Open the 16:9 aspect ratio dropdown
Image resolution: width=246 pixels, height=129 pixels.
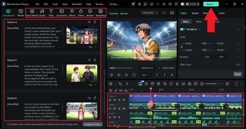(146, 75)
